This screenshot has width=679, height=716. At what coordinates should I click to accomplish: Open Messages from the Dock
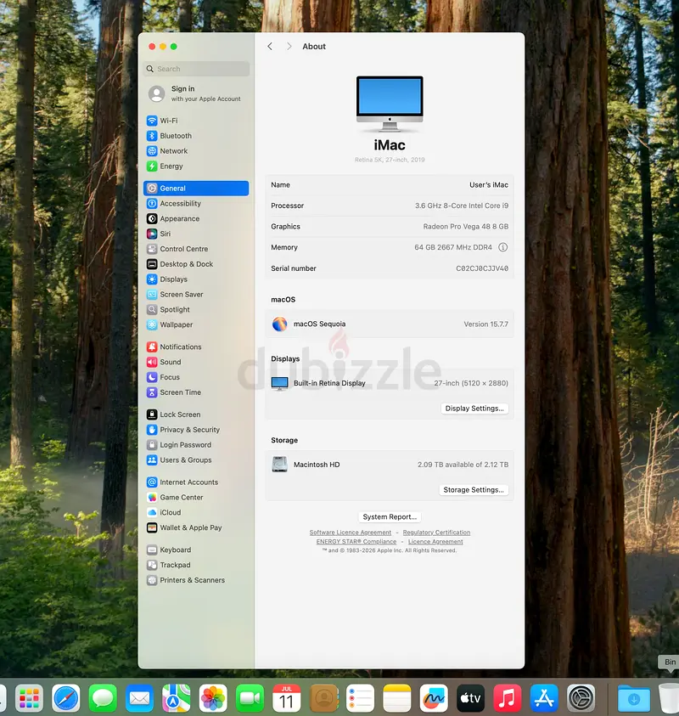(x=103, y=697)
